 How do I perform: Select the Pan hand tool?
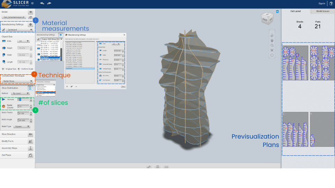(272, 40)
